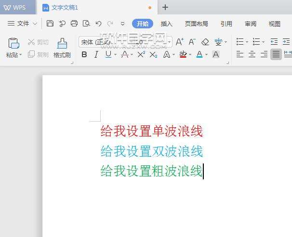
Task: Expand the text effects dropdown arrow
Action: [x=173, y=55]
